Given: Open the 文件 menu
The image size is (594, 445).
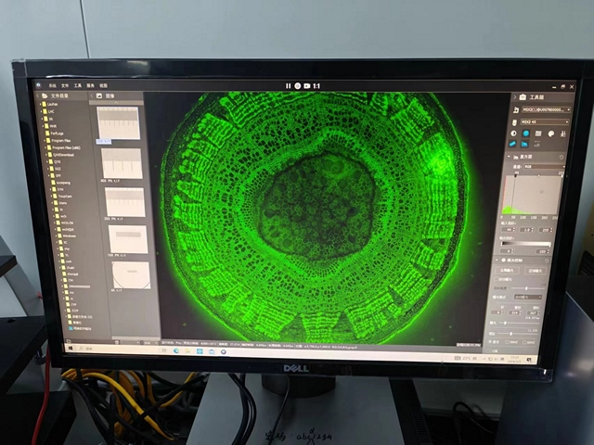Looking at the screenshot, I should pos(64,84).
